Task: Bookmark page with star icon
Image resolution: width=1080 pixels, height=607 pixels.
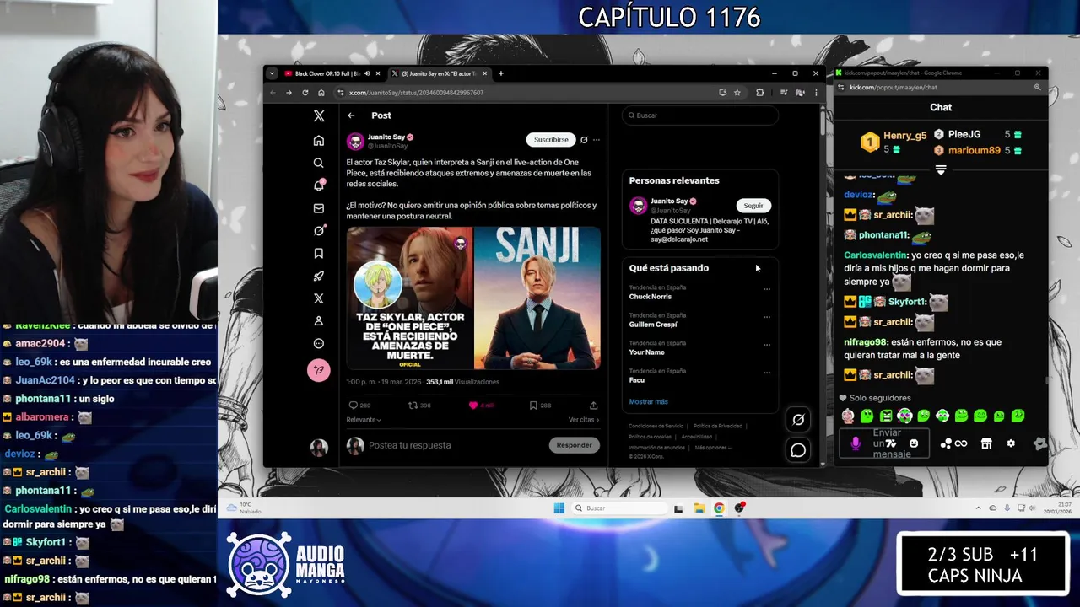Action: click(x=737, y=93)
